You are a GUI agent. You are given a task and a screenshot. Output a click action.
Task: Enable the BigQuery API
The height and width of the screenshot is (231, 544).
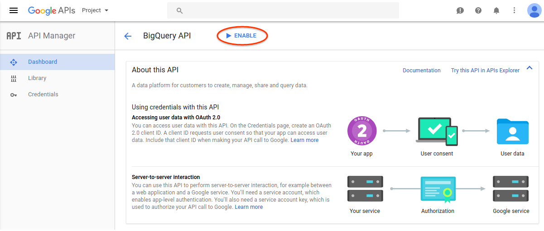click(x=242, y=36)
